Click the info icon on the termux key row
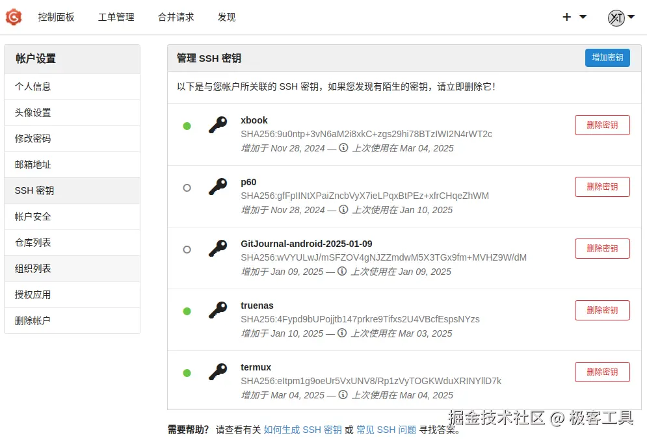647x440 pixels. coord(343,395)
